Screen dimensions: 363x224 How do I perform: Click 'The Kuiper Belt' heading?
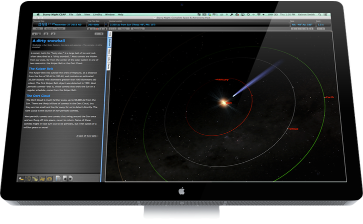pos(41,69)
